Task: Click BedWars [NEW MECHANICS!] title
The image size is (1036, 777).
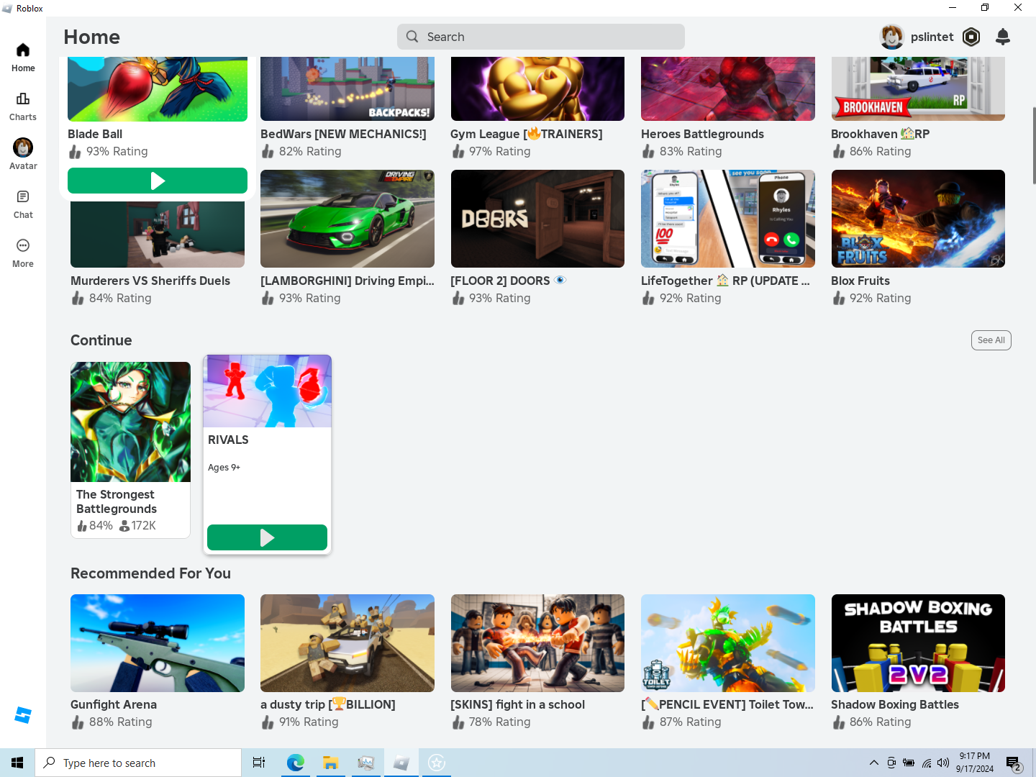Action: 343,134
